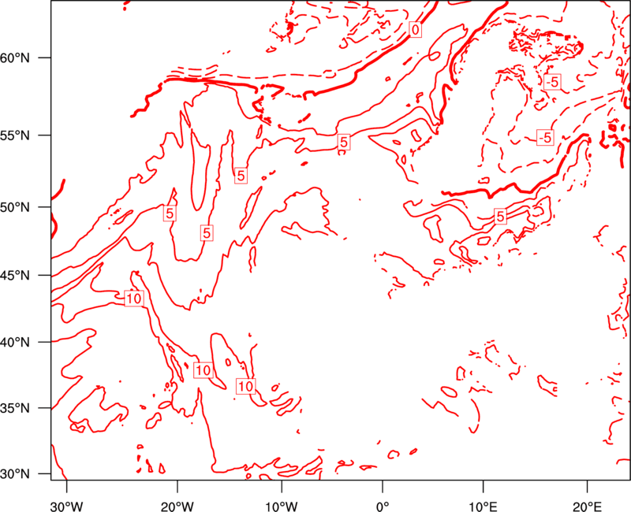
Task: Pick the 35°N latitude axis label
Action: click(x=15, y=408)
